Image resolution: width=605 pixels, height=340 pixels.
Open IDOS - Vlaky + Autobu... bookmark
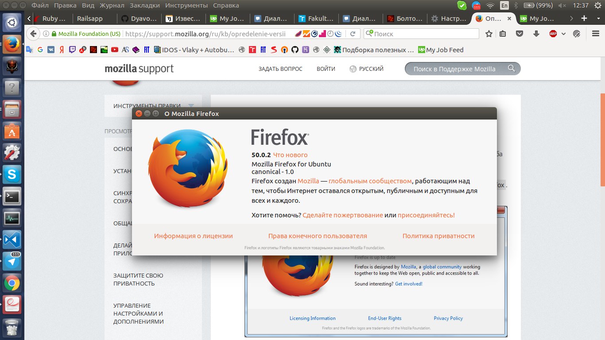(194, 50)
